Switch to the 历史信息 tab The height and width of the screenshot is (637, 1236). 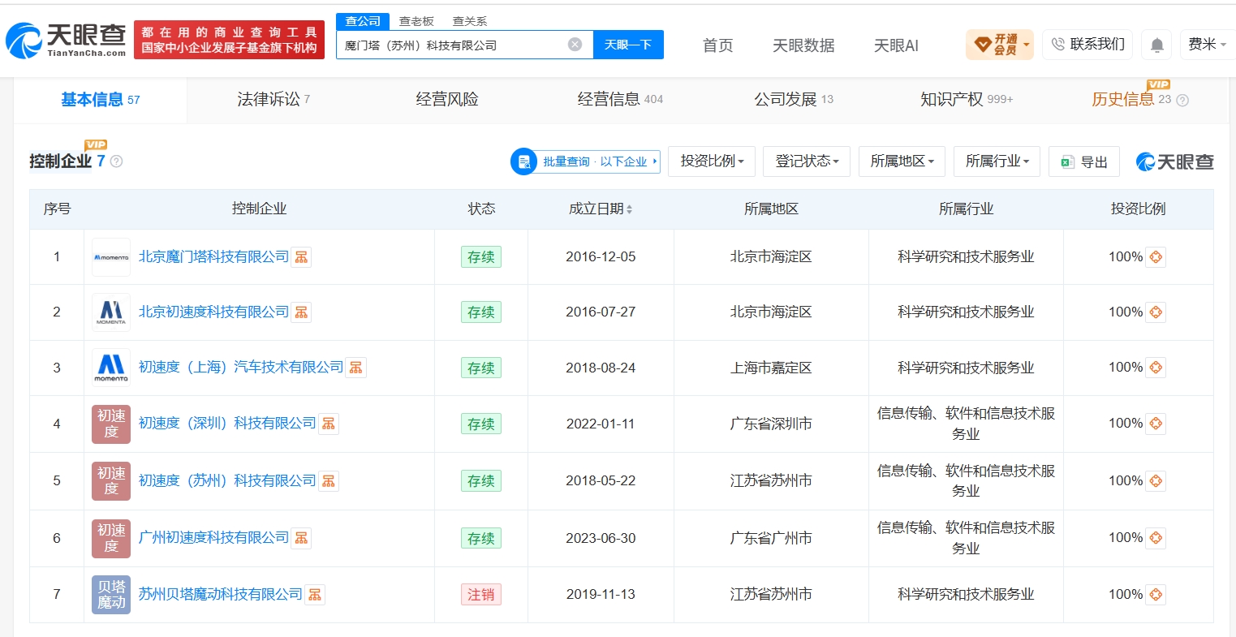tap(1131, 100)
